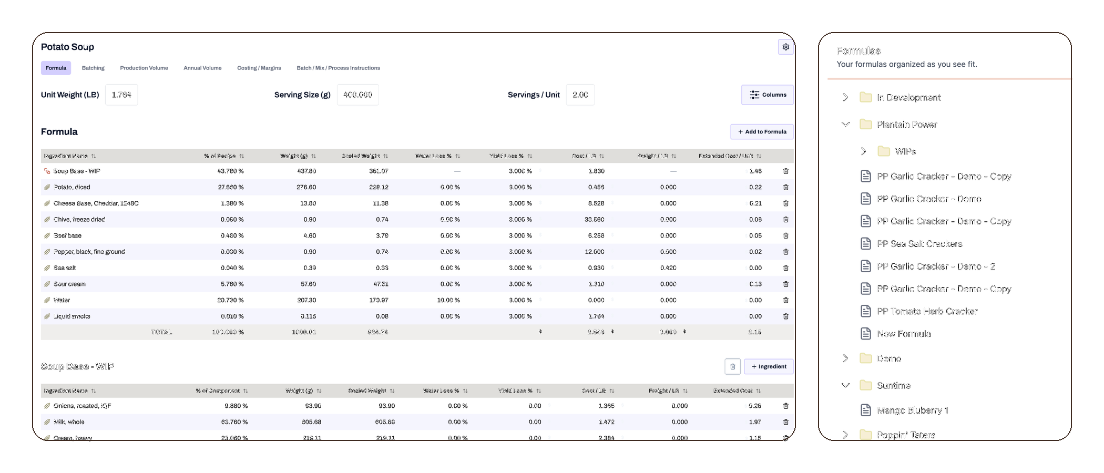Open the PP Tomato Herb Cracker formula
1104x473 pixels.
pyautogui.click(x=927, y=311)
